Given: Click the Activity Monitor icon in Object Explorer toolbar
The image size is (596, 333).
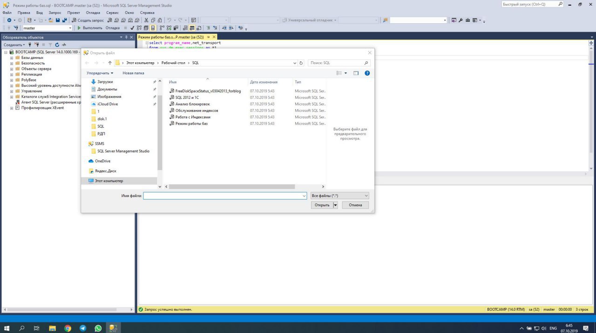Looking at the screenshot, I should tap(64, 45).
